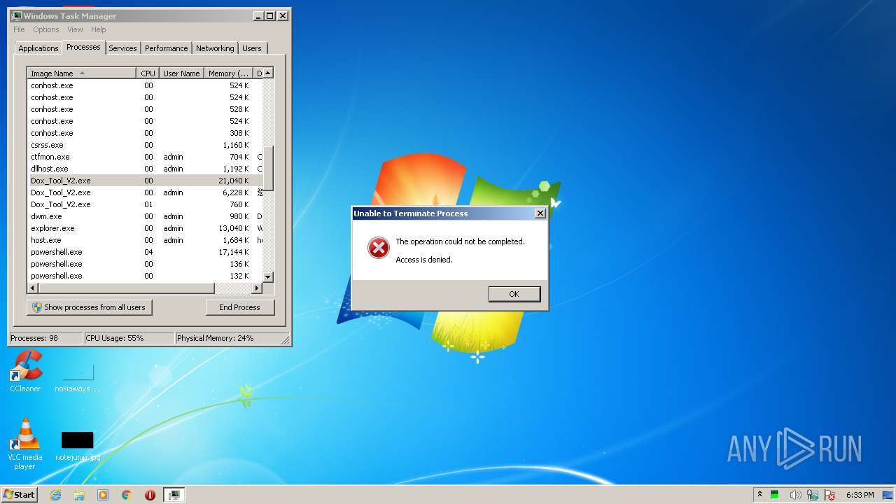Select the explorer.exe process
The width and height of the screenshot is (896, 504).
pyautogui.click(x=145, y=228)
